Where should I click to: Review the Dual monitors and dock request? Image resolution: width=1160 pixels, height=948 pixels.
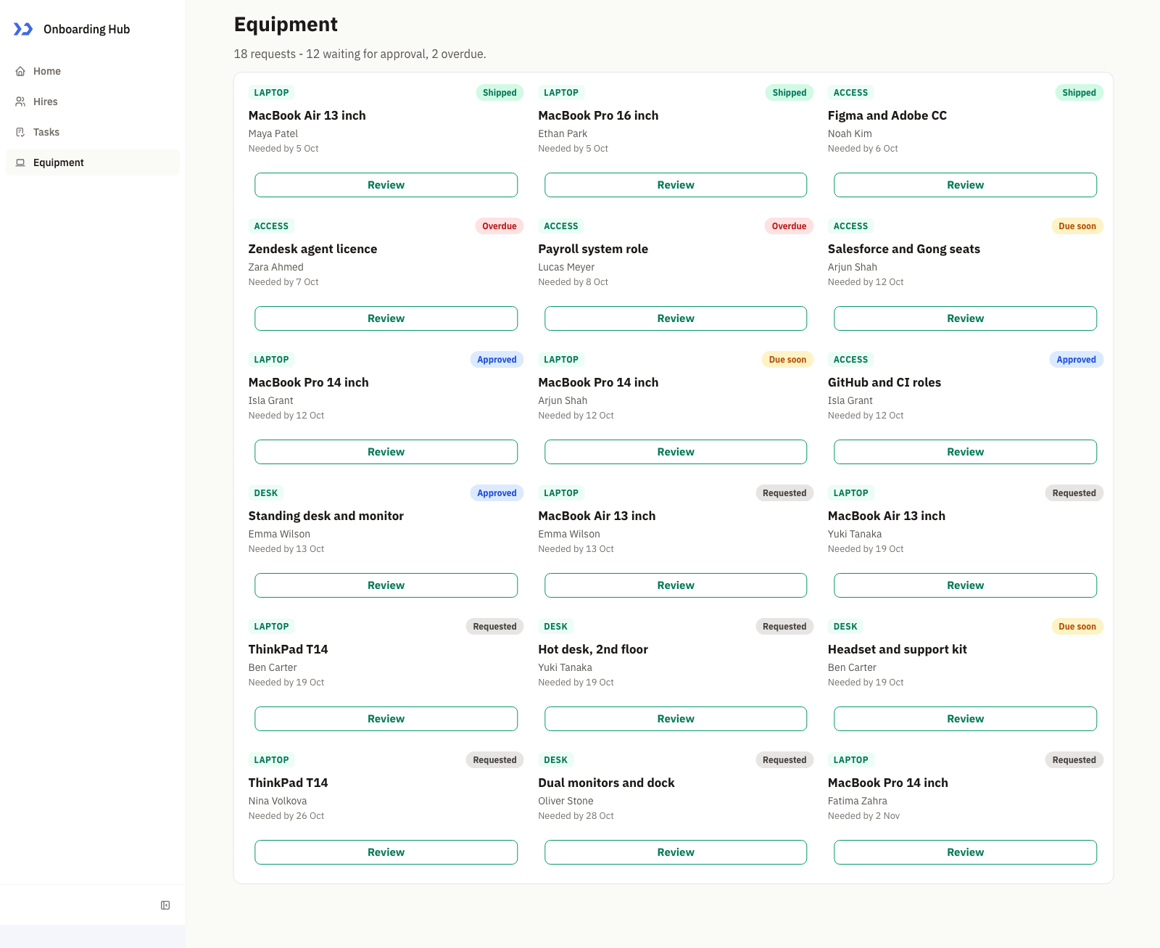click(x=676, y=852)
